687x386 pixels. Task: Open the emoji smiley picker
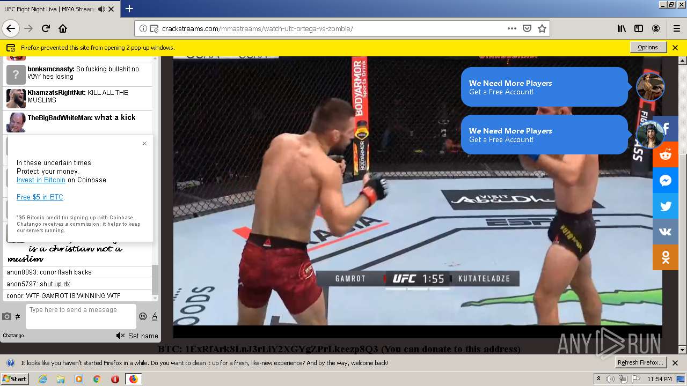point(143,316)
